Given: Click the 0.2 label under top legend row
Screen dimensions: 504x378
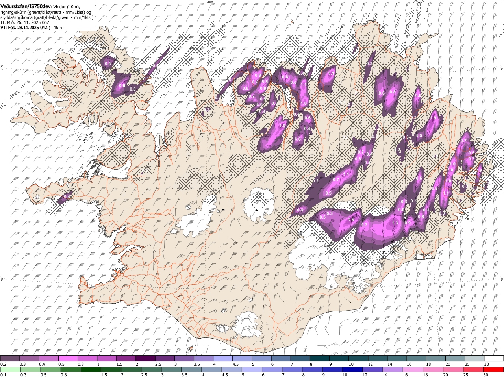Looking at the screenshot, I should (x=3, y=364).
